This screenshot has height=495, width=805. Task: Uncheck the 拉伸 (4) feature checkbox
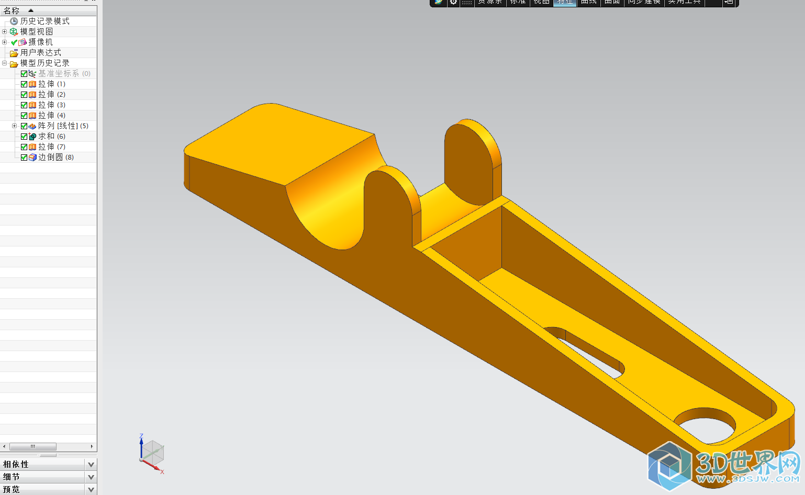pos(24,116)
